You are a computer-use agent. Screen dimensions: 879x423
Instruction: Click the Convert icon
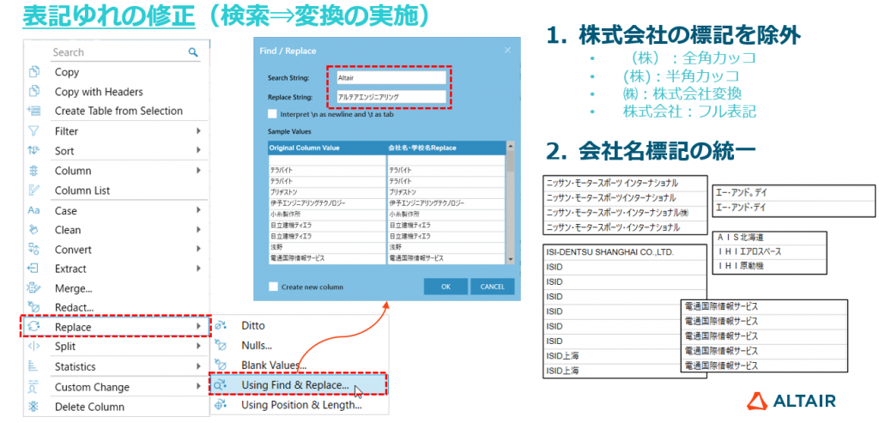pos(33,250)
